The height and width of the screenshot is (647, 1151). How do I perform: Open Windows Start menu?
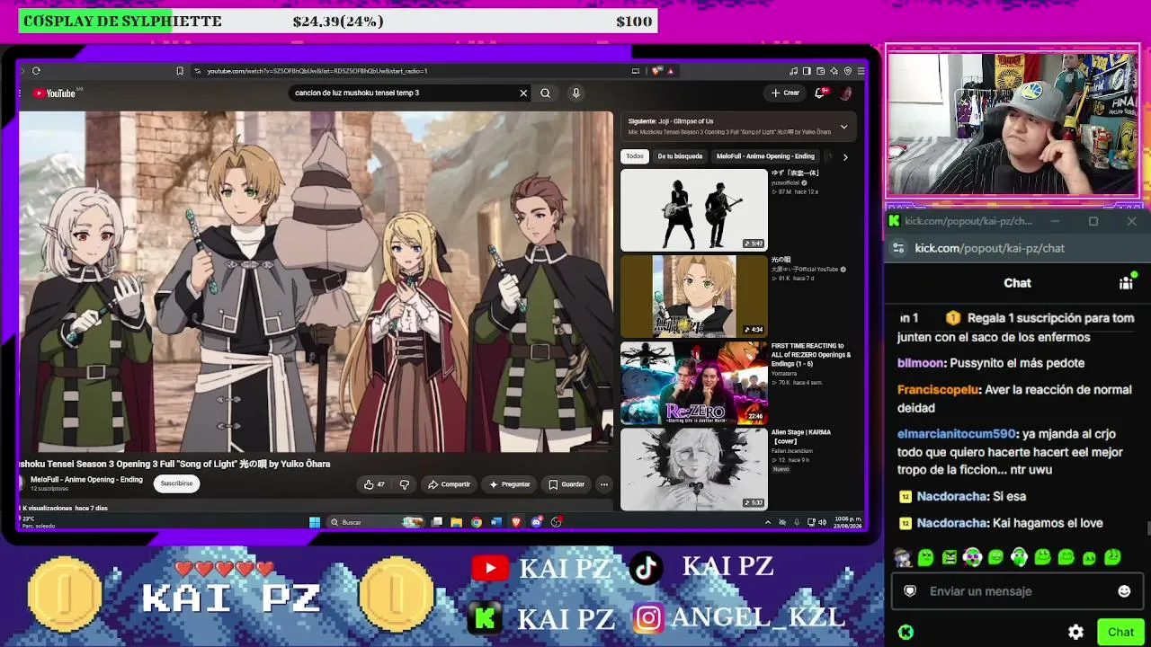point(315,522)
